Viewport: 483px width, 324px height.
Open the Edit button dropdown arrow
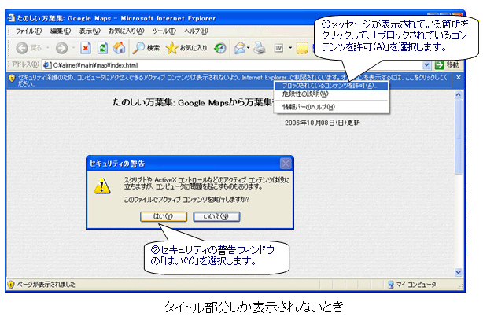click(x=290, y=48)
